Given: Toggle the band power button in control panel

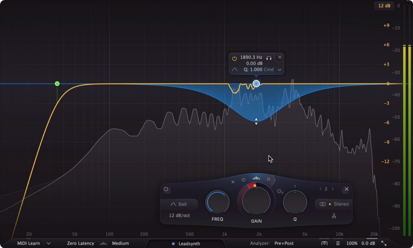Looking at the screenshot, I should tap(166, 189).
